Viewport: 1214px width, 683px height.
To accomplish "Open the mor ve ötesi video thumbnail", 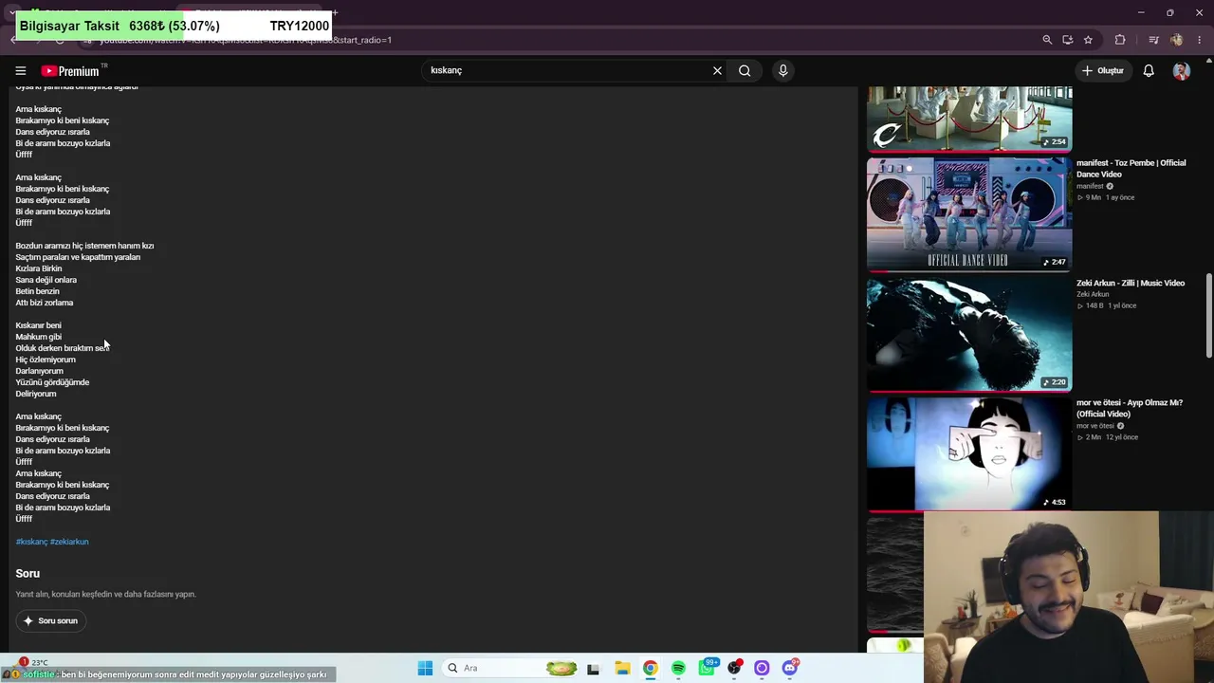I will pos(969,453).
